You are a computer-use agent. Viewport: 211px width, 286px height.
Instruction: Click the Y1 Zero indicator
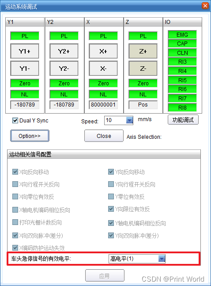coord(25,83)
